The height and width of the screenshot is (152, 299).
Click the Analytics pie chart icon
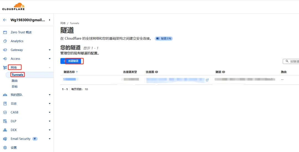[x=5, y=41]
